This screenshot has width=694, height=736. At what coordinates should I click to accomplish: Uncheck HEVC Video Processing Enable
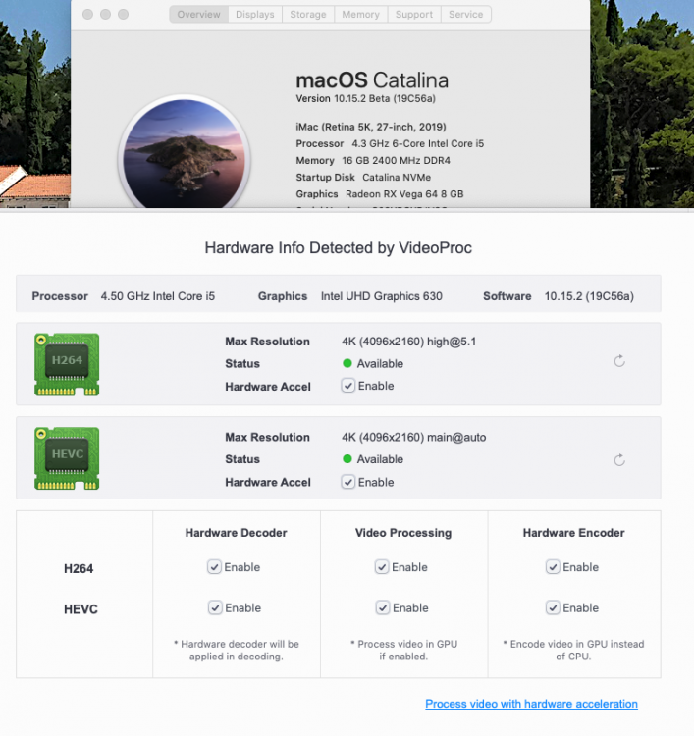click(x=383, y=607)
